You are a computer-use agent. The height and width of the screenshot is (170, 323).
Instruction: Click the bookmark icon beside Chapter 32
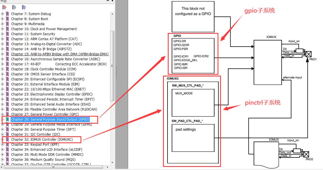pos(7,140)
